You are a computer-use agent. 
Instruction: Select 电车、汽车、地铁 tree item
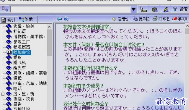coord(30,84)
